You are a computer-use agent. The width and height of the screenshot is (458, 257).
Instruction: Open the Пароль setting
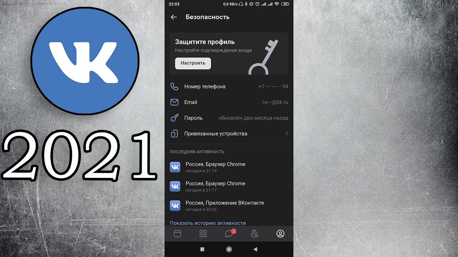(229, 118)
